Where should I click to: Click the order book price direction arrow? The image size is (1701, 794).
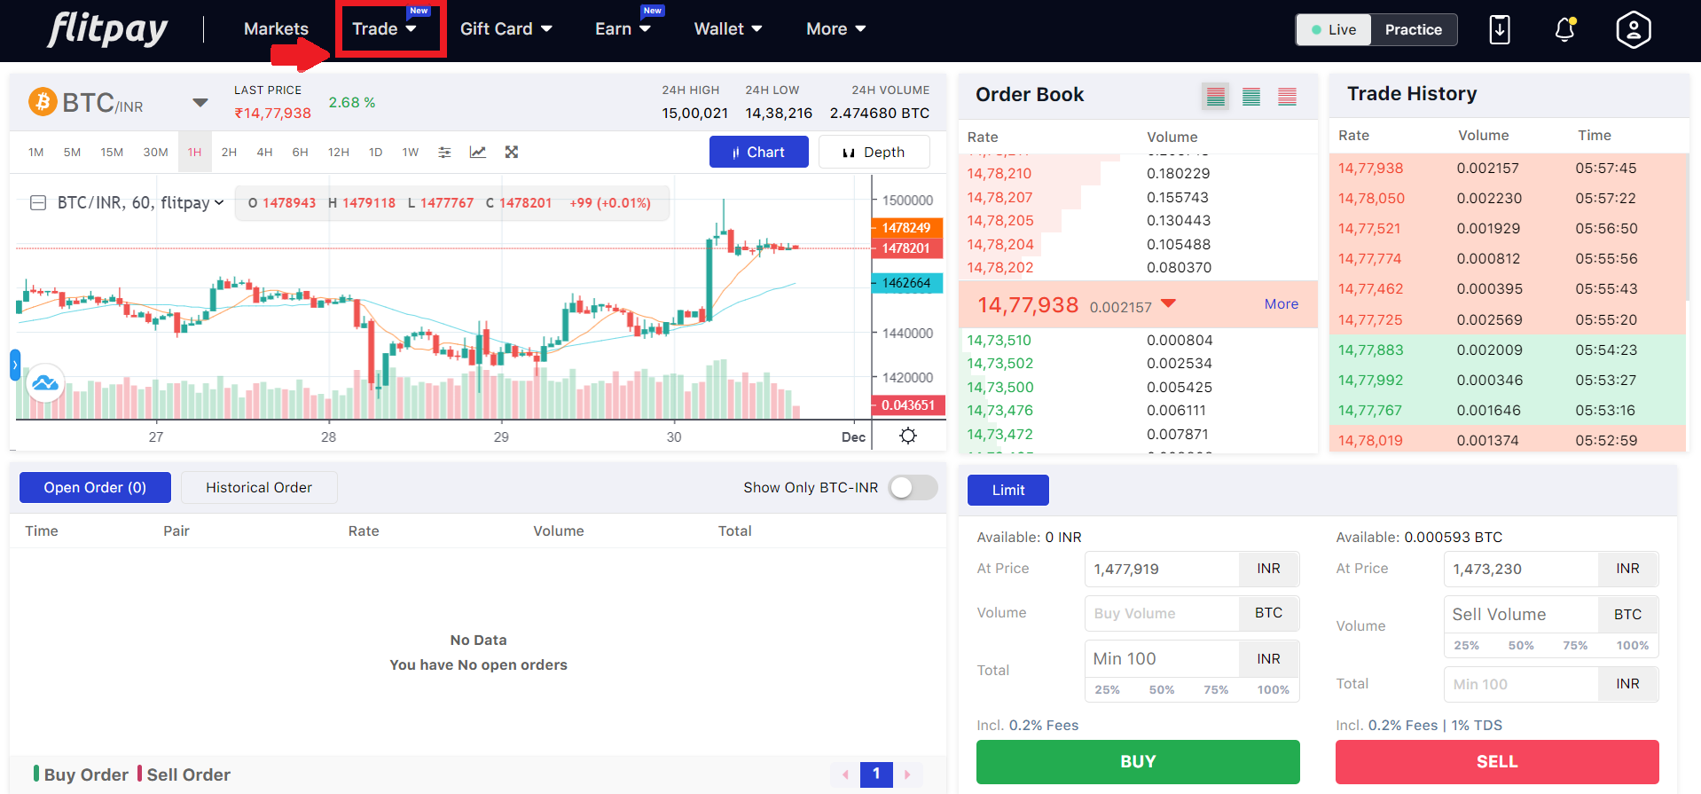click(x=1168, y=303)
